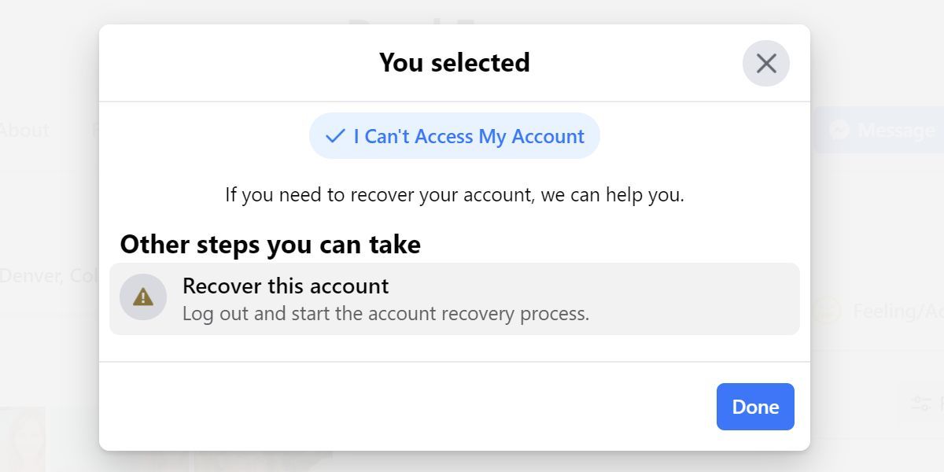Click the warning triangle icon
944x472 pixels.
pyautogui.click(x=143, y=297)
